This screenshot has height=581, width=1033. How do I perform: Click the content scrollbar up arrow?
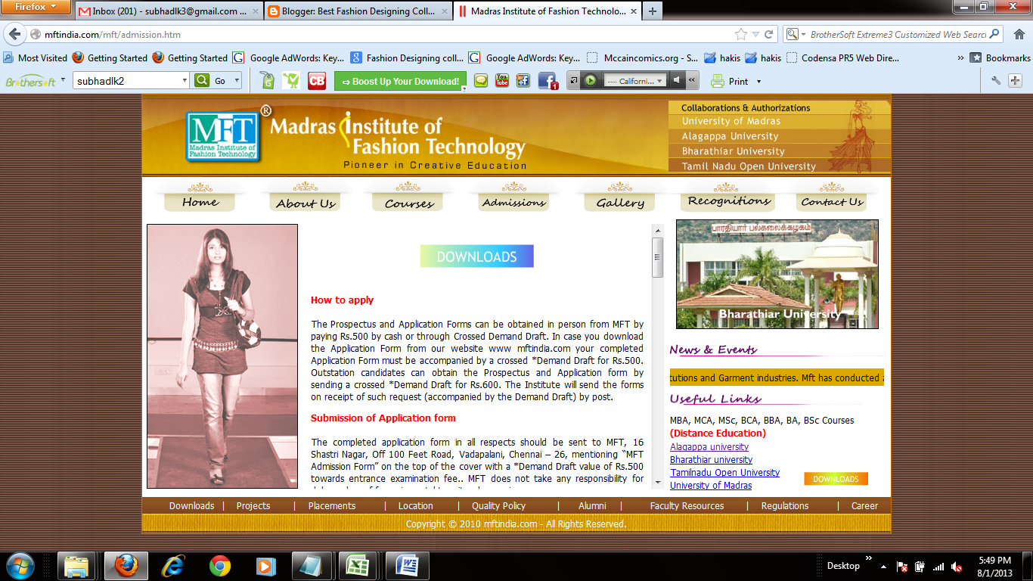pos(657,230)
